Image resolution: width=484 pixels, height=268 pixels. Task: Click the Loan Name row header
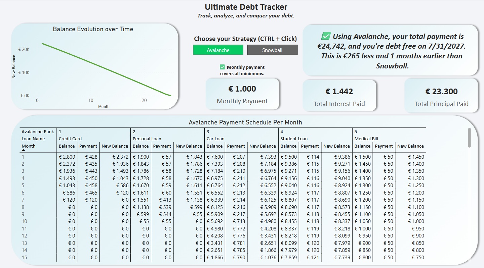33,139
